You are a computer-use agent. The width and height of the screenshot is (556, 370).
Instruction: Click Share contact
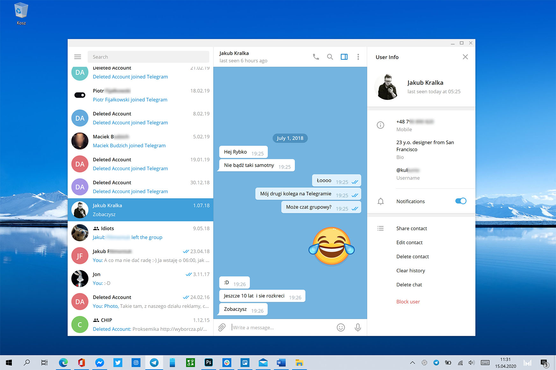(411, 228)
